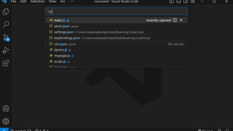Open Source Control view with 48 badge
233x131 pixels.
[6, 37]
